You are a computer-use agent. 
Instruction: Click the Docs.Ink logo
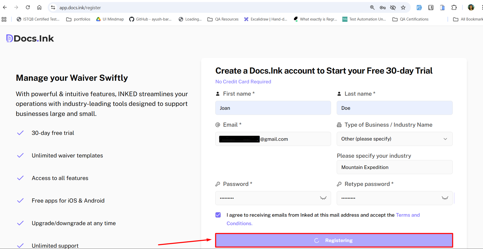click(30, 38)
